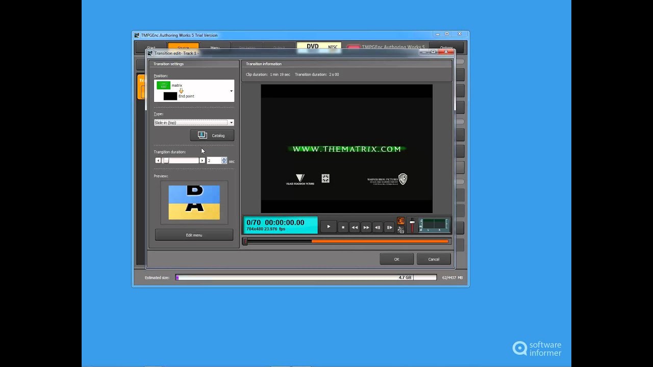The width and height of the screenshot is (653, 367).
Task: Click the estimated size progress bar
Action: pos(306,277)
